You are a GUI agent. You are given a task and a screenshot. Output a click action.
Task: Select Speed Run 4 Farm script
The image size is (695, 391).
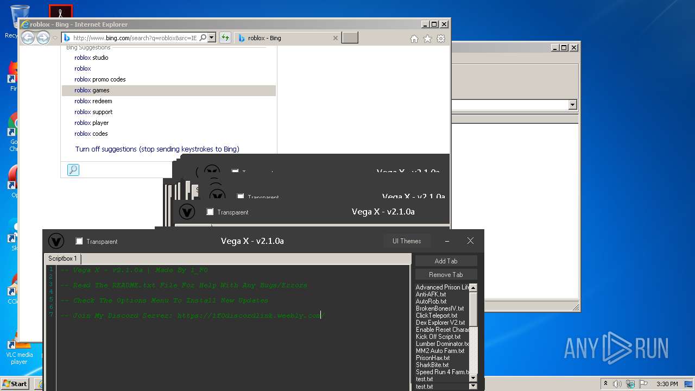[x=442, y=372]
